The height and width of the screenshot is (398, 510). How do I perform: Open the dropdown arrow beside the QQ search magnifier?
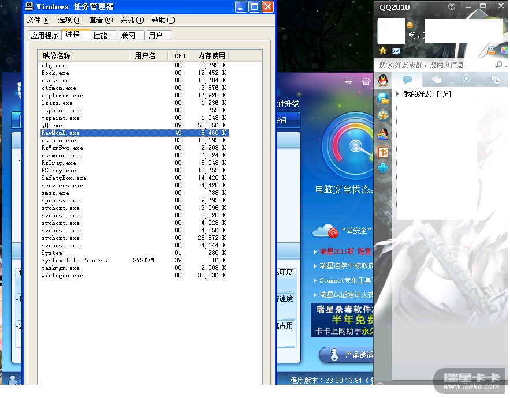[x=506, y=66]
